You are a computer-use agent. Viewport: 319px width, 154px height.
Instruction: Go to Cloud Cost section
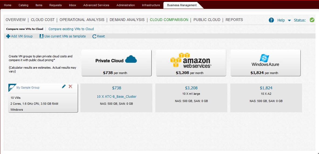pyautogui.click(x=43, y=20)
